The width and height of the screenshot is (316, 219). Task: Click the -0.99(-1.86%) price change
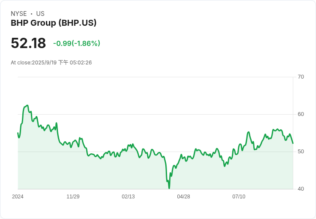(76, 43)
